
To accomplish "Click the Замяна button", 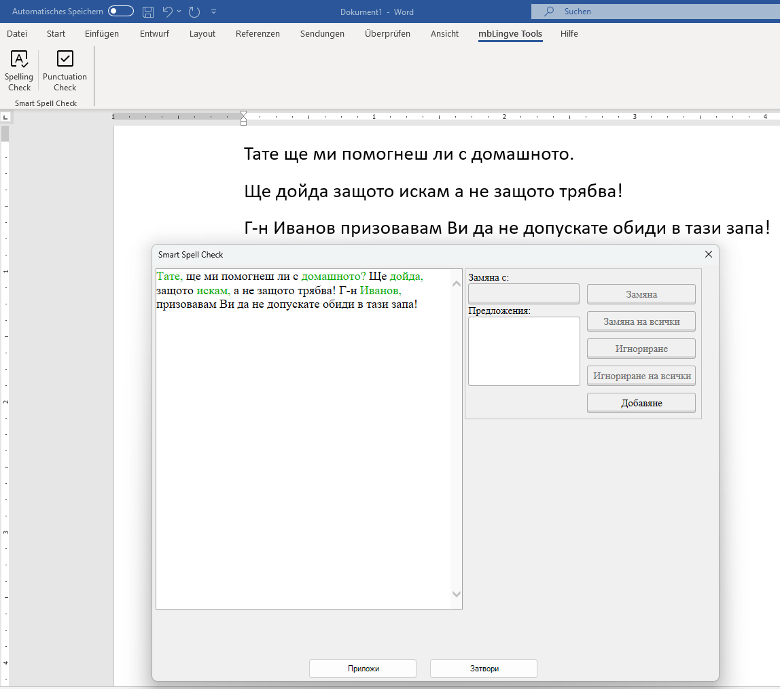I will click(x=641, y=294).
